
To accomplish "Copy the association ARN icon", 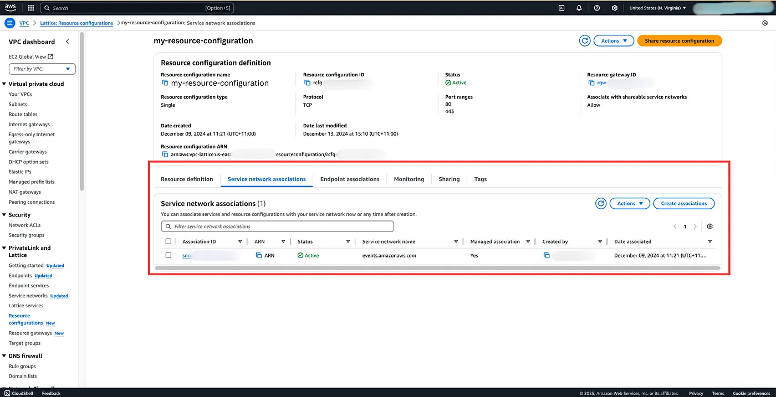I will pyautogui.click(x=259, y=256).
